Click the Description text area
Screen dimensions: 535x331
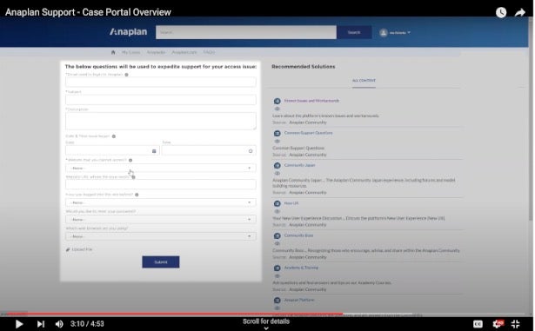click(x=161, y=121)
